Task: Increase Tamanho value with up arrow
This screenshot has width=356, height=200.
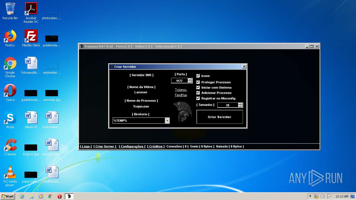Action: coord(240,104)
